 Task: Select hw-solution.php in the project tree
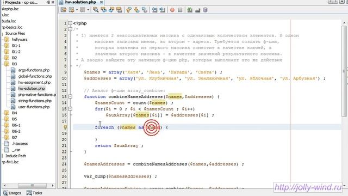coord(32,88)
